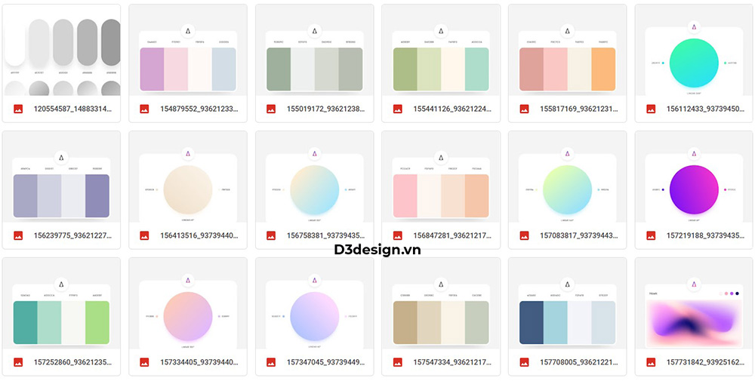Click the image icon for 157347045_93739449
The height and width of the screenshot is (381, 755).
271,363
